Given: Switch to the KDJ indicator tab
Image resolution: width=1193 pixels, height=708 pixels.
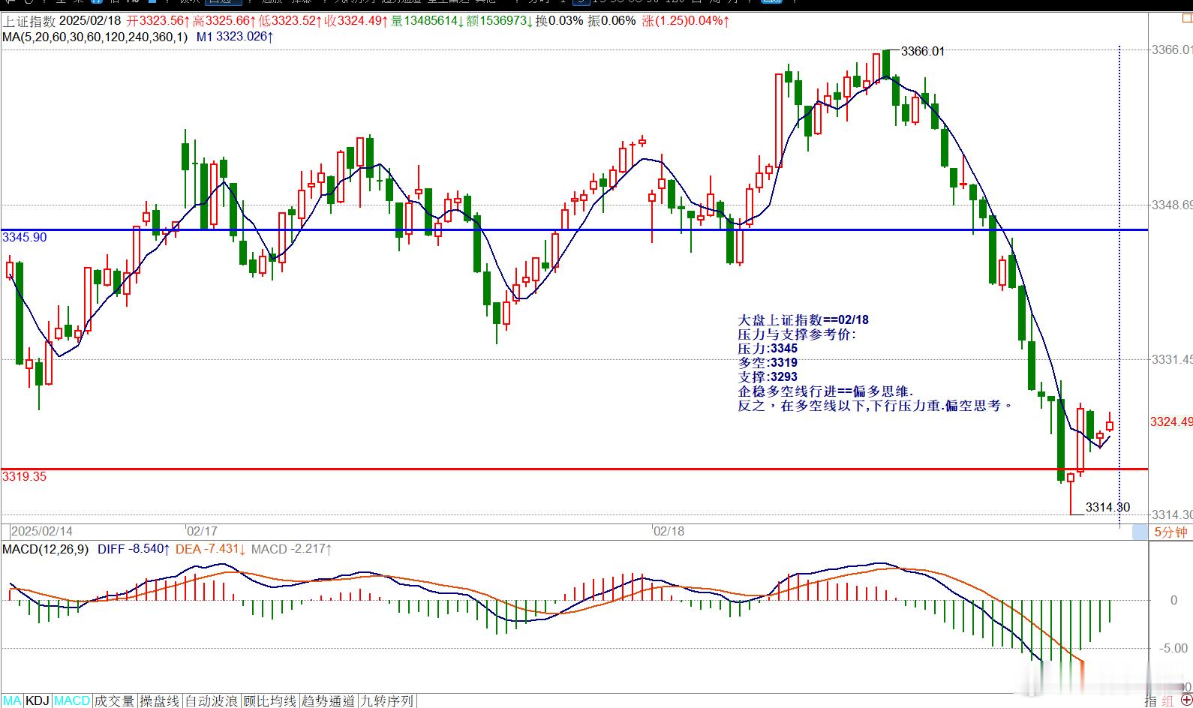Looking at the screenshot, I should (38, 700).
